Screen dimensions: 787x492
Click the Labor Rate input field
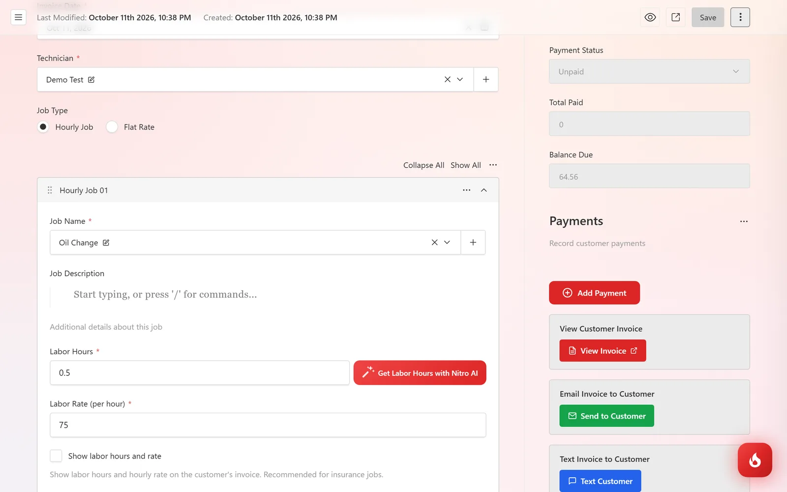(x=268, y=425)
